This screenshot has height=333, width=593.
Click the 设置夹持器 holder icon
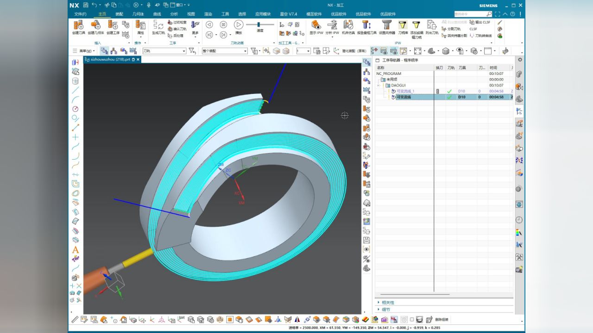pos(387,27)
